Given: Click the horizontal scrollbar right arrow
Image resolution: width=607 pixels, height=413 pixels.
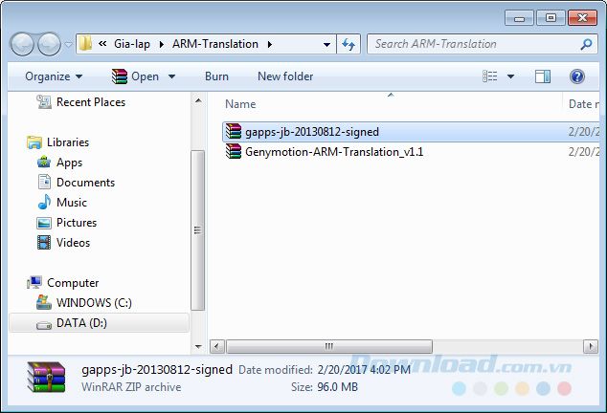Looking at the screenshot, I should pos(591,346).
